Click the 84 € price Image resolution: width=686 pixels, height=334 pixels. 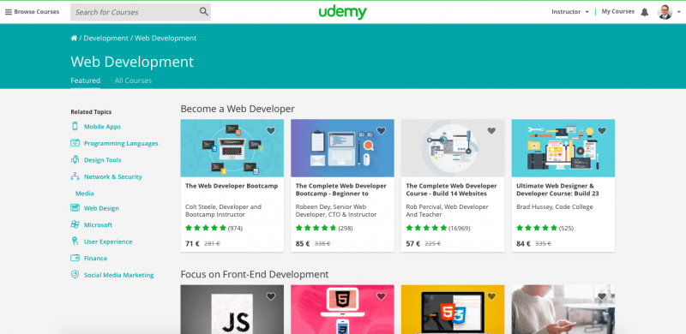523,243
